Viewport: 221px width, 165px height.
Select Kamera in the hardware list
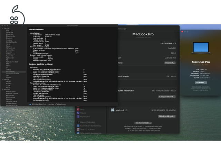tap(9, 46)
